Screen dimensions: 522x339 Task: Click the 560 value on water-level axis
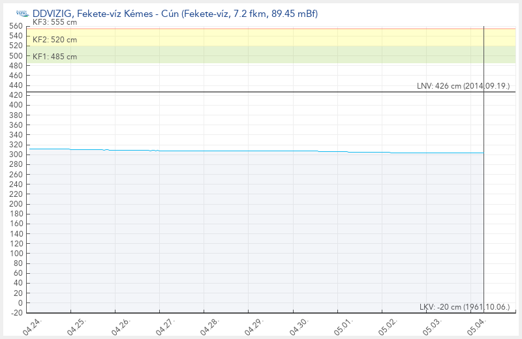click(16, 26)
